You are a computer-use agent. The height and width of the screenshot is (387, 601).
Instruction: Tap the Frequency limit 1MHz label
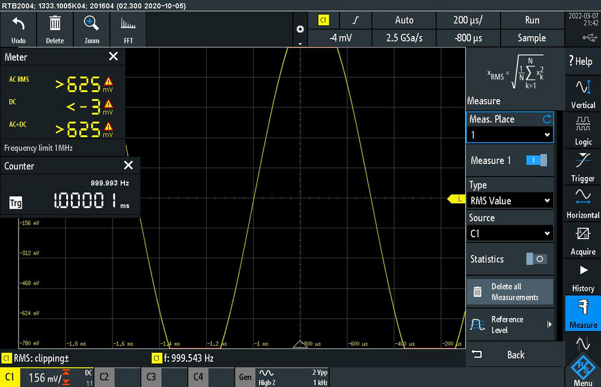point(38,148)
